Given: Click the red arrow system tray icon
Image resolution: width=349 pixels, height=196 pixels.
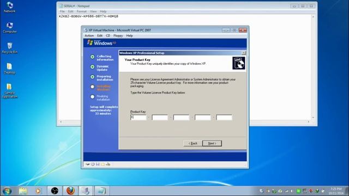Looking at the screenshot, I should (311, 191).
